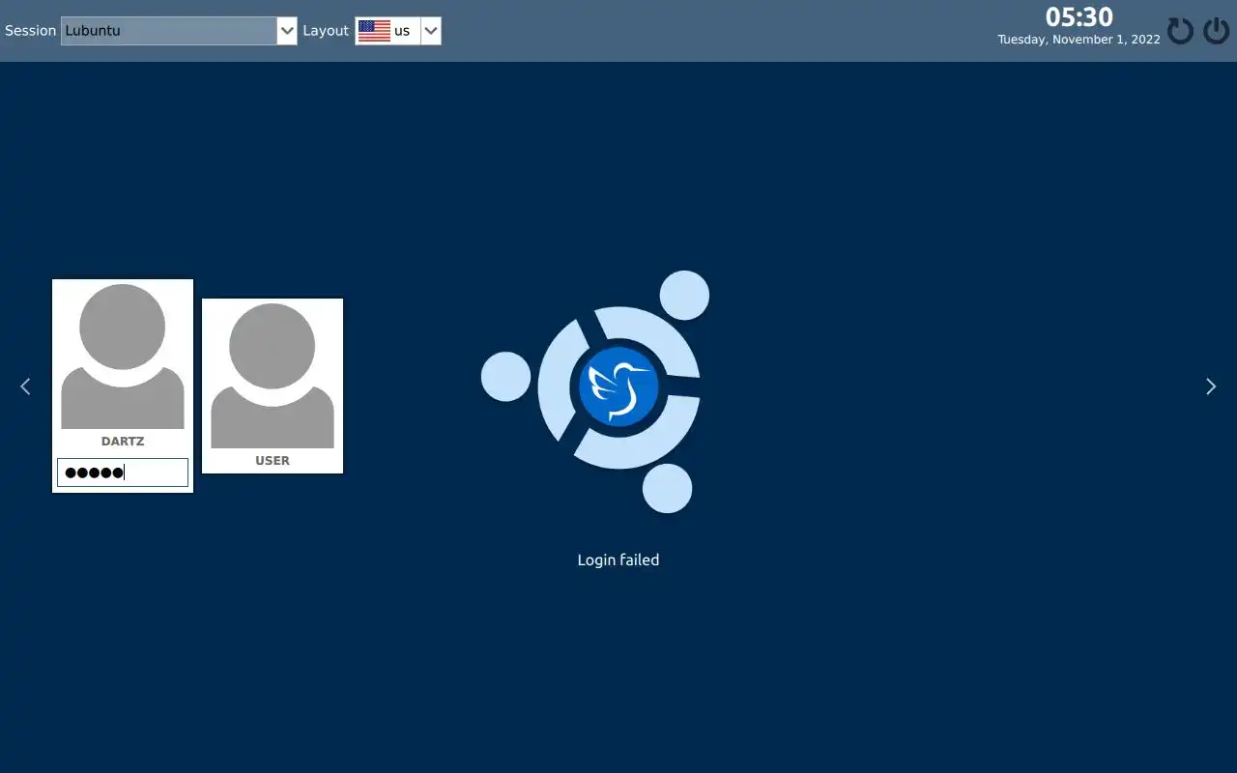
Task: Open the Session dropdown arrow
Action: 287,31
